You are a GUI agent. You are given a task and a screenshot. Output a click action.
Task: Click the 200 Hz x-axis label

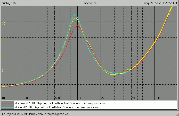27,98
